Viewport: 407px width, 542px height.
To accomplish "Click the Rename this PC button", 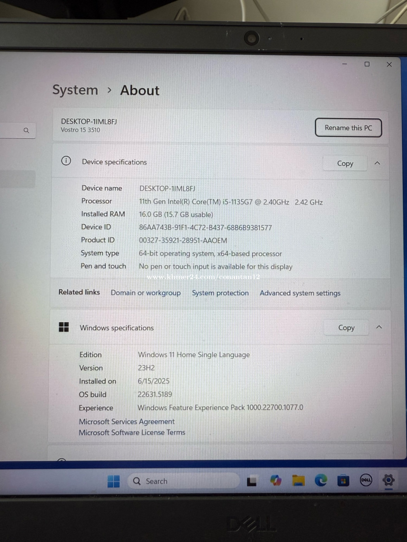I will pyautogui.click(x=348, y=128).
